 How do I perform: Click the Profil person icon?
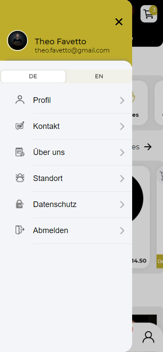point(20,100)
